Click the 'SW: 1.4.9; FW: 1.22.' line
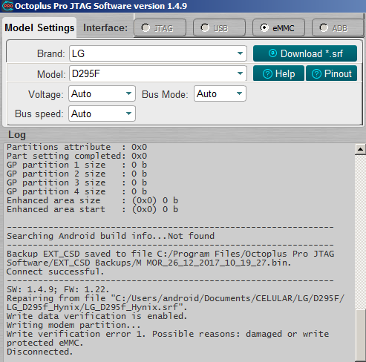This screenshot has width=366, height=362. (x=58, y=289)
